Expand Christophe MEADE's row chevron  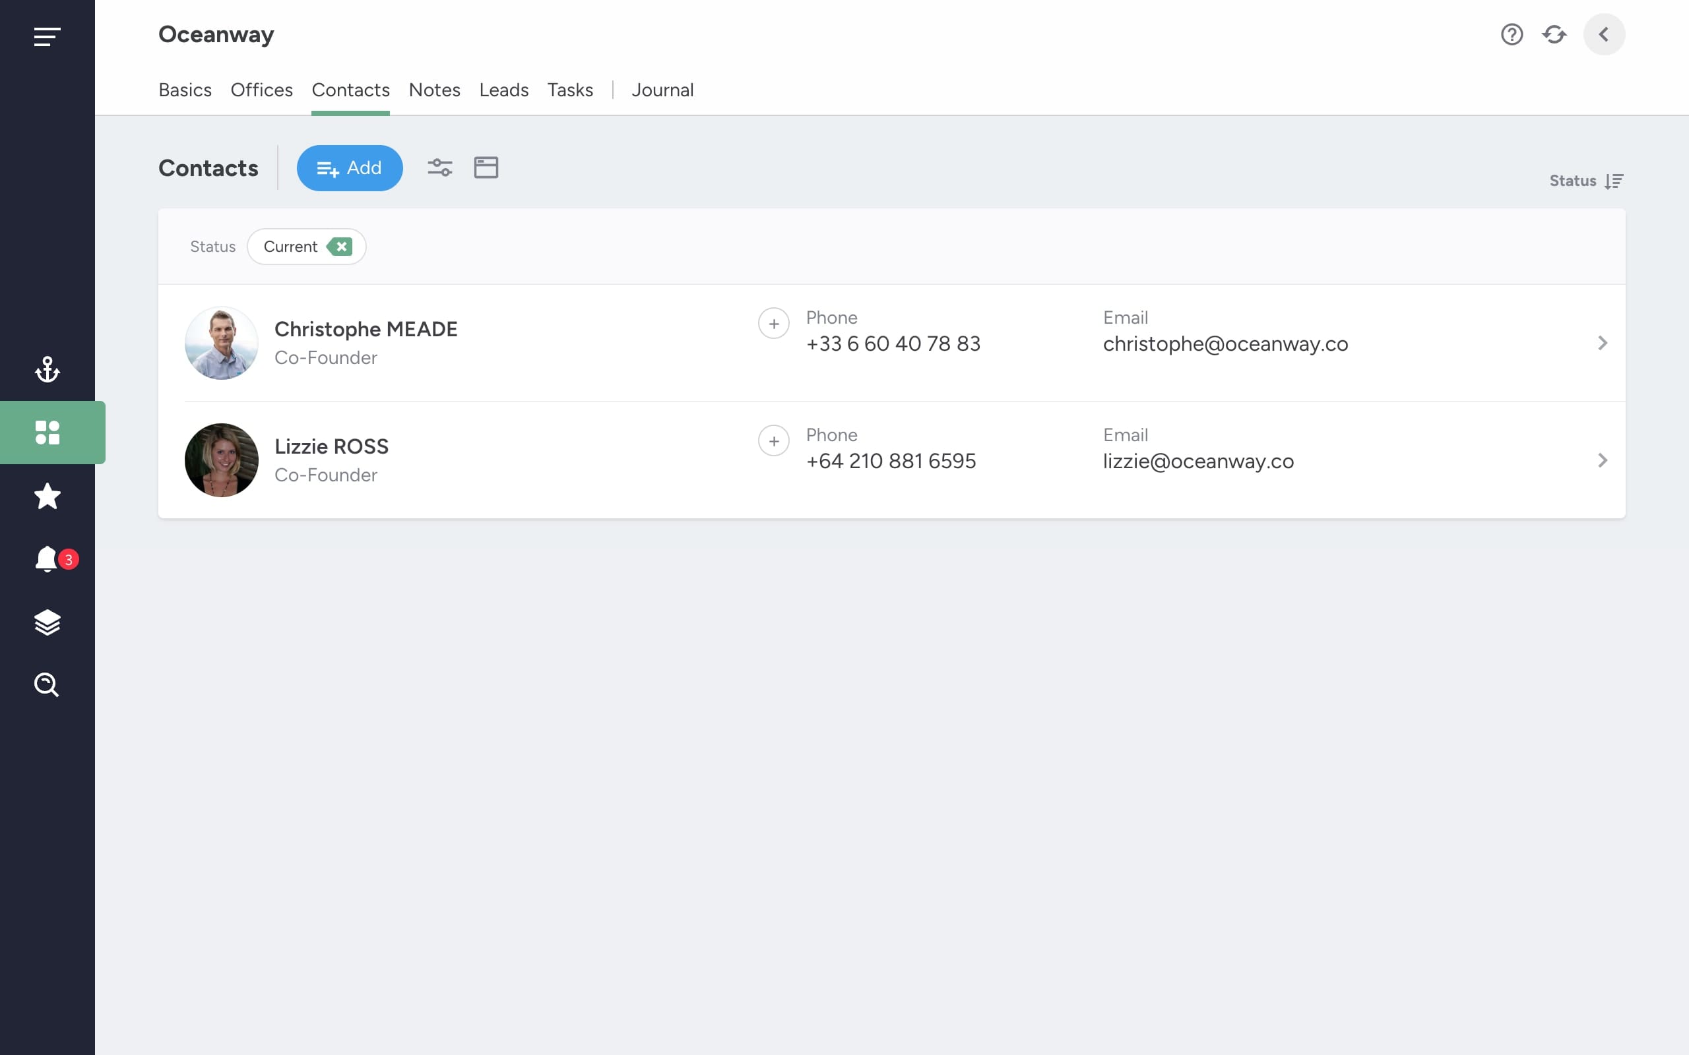[1603, 343]
